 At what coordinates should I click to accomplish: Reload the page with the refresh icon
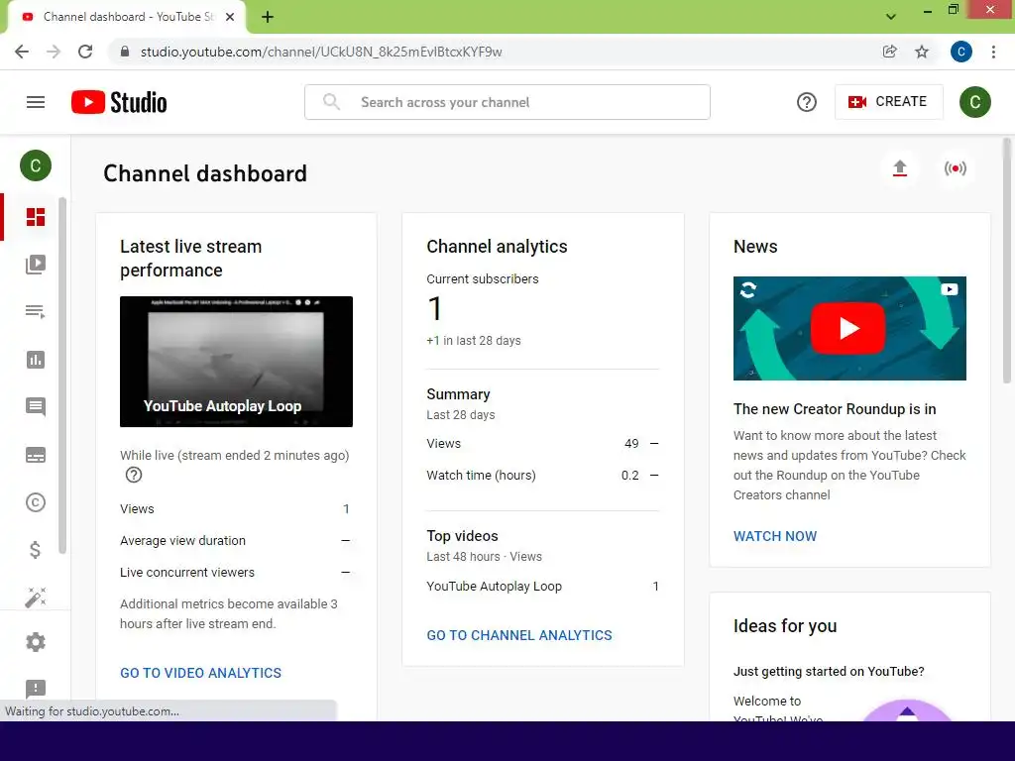tap(85, 52)
